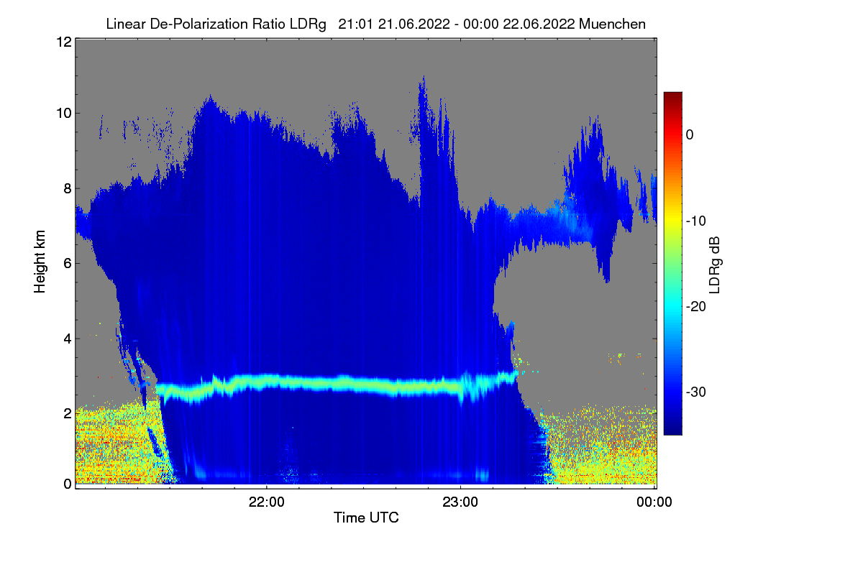Click the 00:00 time tick label
Screen dimensions: 863x575
point(654,502)
